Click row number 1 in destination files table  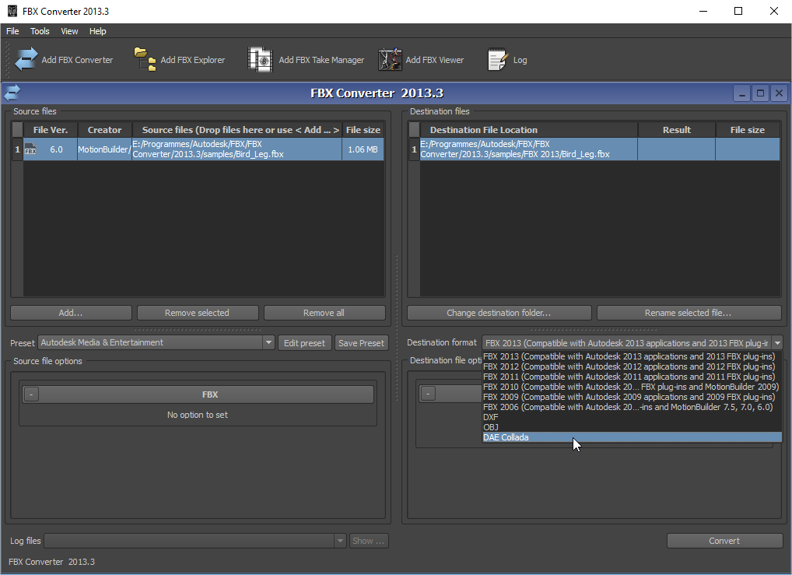(x=414, y=149)
